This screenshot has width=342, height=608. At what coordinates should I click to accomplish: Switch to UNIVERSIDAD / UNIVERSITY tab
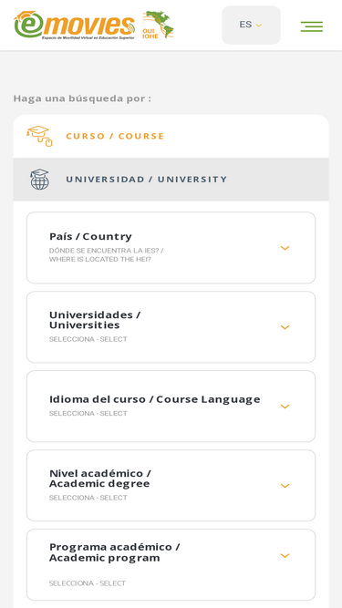(171, 180)
